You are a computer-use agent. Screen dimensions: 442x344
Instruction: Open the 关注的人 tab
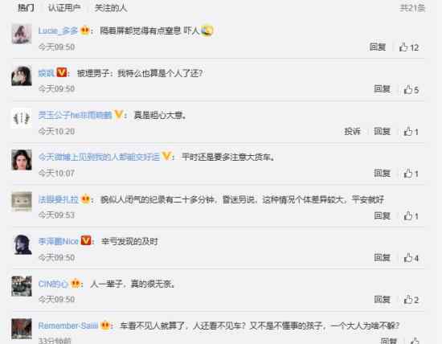[x=111, y=7]
